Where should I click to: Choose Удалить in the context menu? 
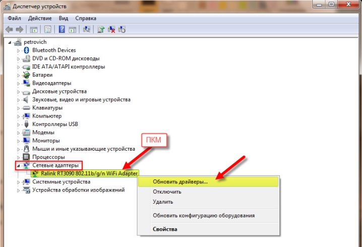(208, 202)
